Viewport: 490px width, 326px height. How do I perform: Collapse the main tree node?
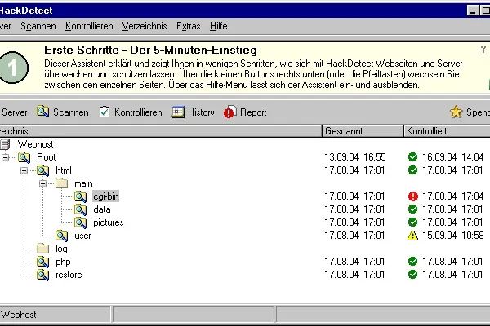coord(42,183)
